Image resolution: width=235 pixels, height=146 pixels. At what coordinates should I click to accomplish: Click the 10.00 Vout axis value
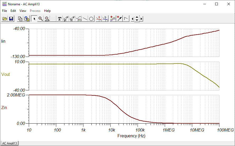point(20,62)
